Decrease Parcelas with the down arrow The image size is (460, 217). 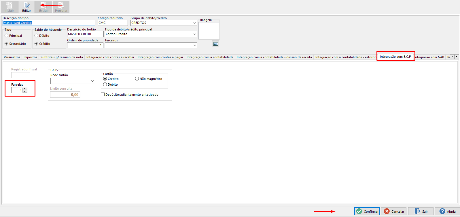tap(25, 91)
